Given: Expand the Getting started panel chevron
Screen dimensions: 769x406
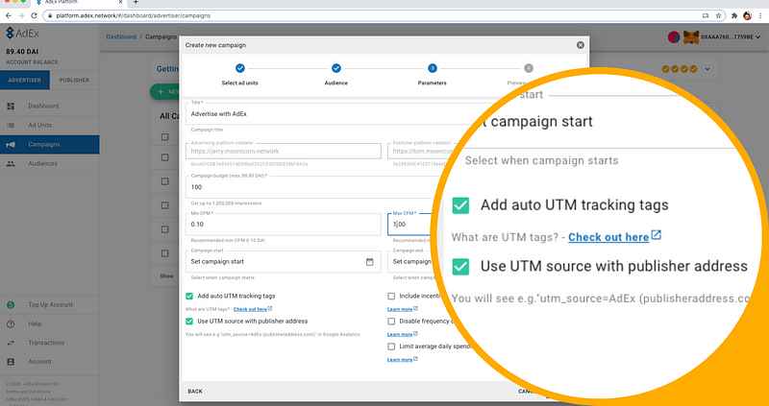Looking at the screenshot, I should tap(707, 69).
